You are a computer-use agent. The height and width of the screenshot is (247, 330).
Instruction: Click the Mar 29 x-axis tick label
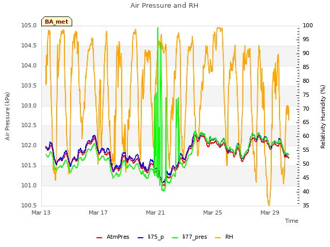[x=270, y=213]
